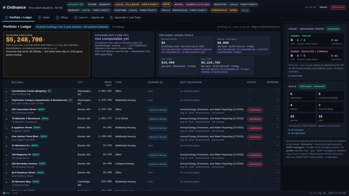This screenshot has height=196, width=349.
Task: Expand the 24 Westland Av row
Action: [6, 146]
